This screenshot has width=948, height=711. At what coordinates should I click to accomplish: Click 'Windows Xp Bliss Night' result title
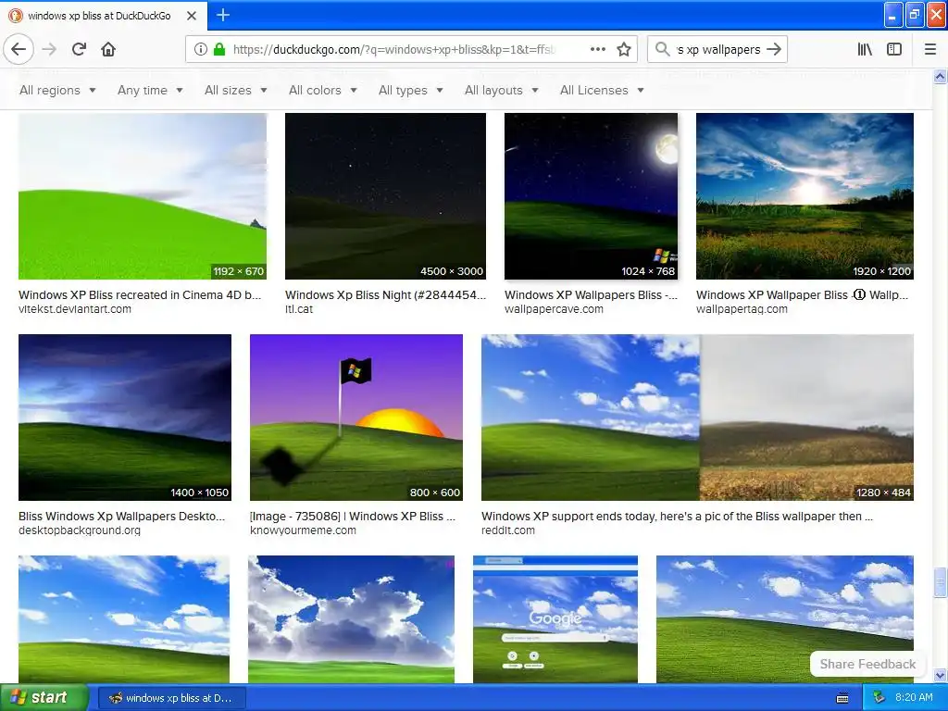(385, 295)
